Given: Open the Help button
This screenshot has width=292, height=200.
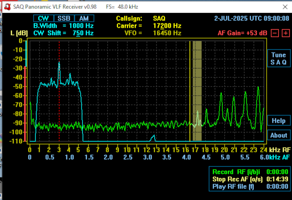Looking at the screenshot, I should [278, 121].
